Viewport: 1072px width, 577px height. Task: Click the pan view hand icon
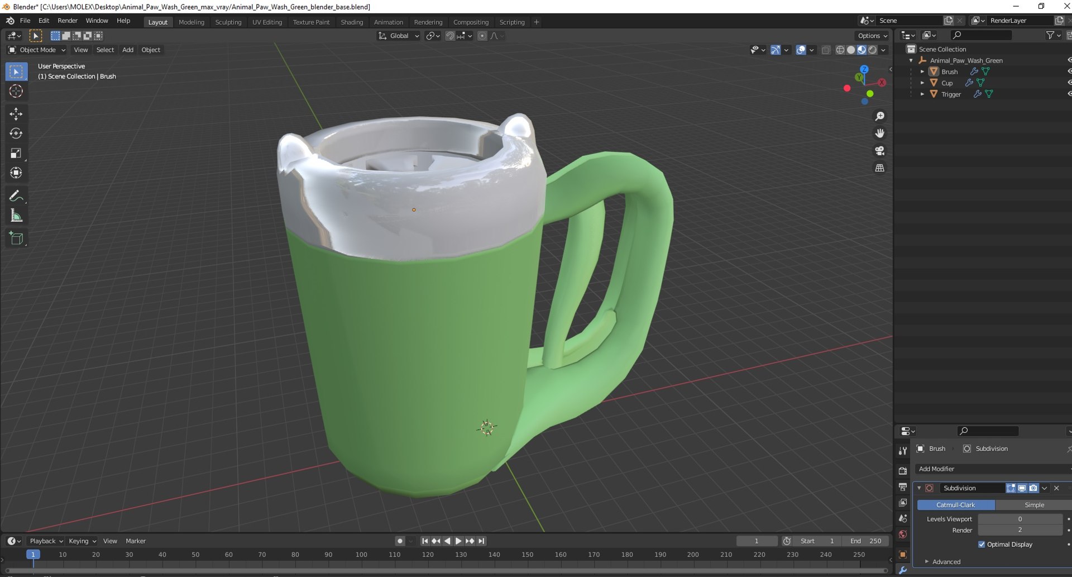pyautogui.click(x=880, y=133)
